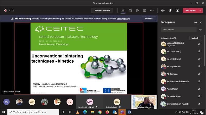206x115 pixels.
Task: Open breakout rooms icon in toolbar
Action: pyautogui.click(x=144, y=10)
